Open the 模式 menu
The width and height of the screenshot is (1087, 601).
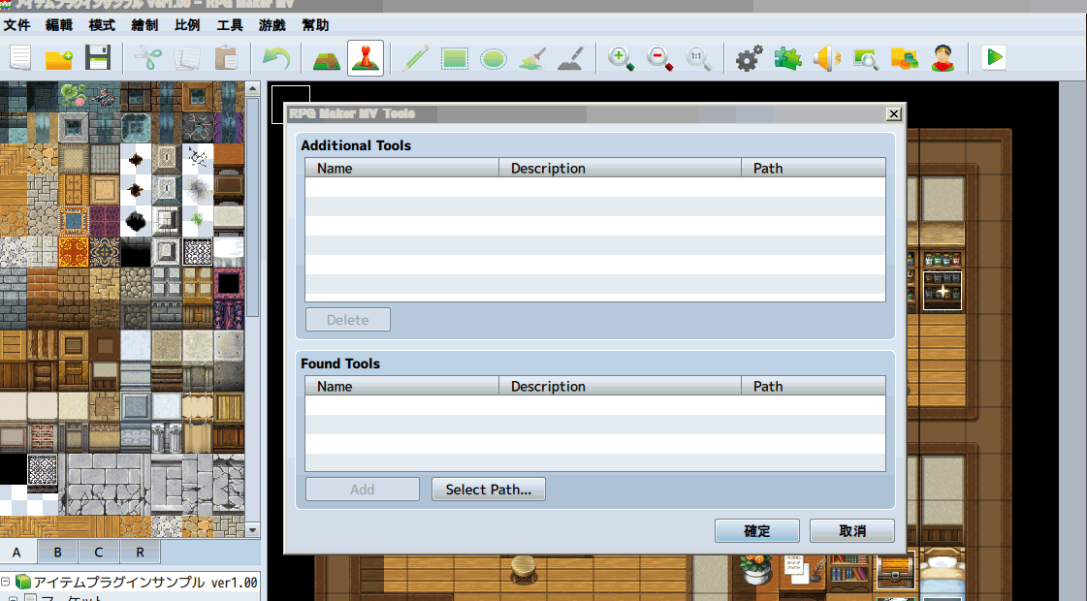(102, 25)
